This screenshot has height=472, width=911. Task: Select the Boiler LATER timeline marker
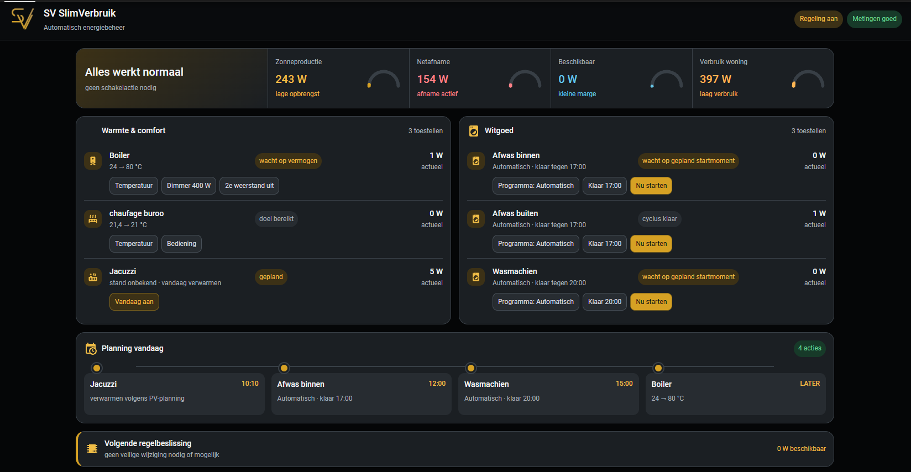click(658, 368)
